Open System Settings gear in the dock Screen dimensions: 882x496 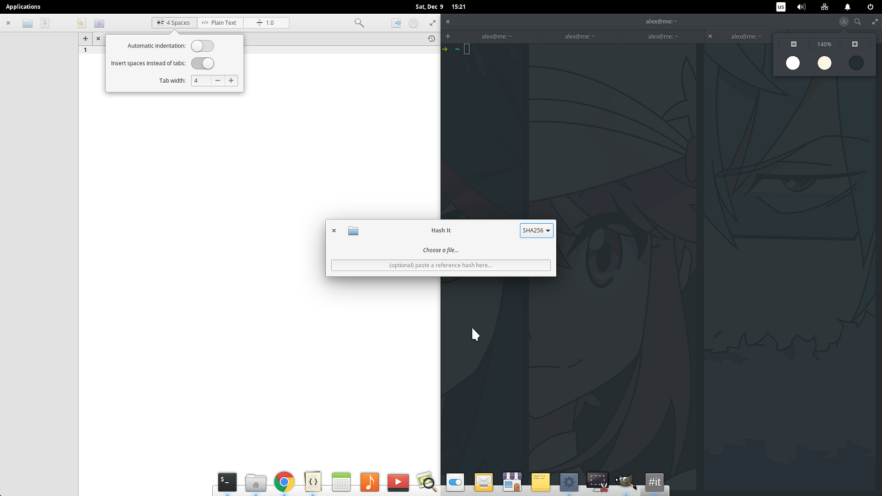tap(569, 482)
